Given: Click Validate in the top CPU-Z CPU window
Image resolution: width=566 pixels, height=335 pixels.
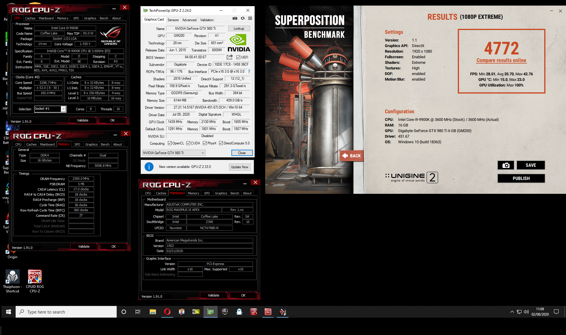Looking at the screenshot, I should click(83, 120).
